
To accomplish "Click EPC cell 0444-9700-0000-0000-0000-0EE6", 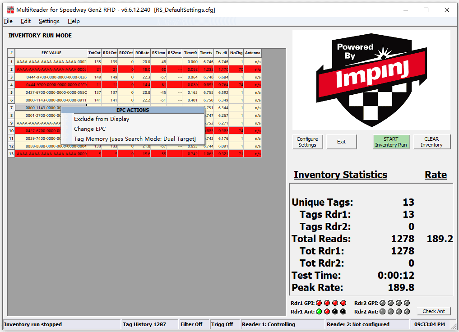I will click(51, 77).
